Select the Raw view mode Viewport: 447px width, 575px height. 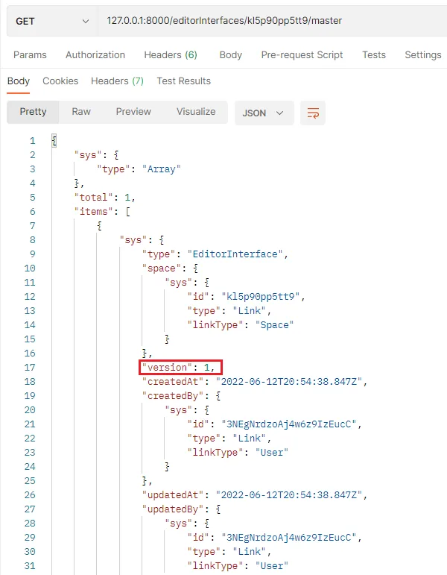coord(81,112)
